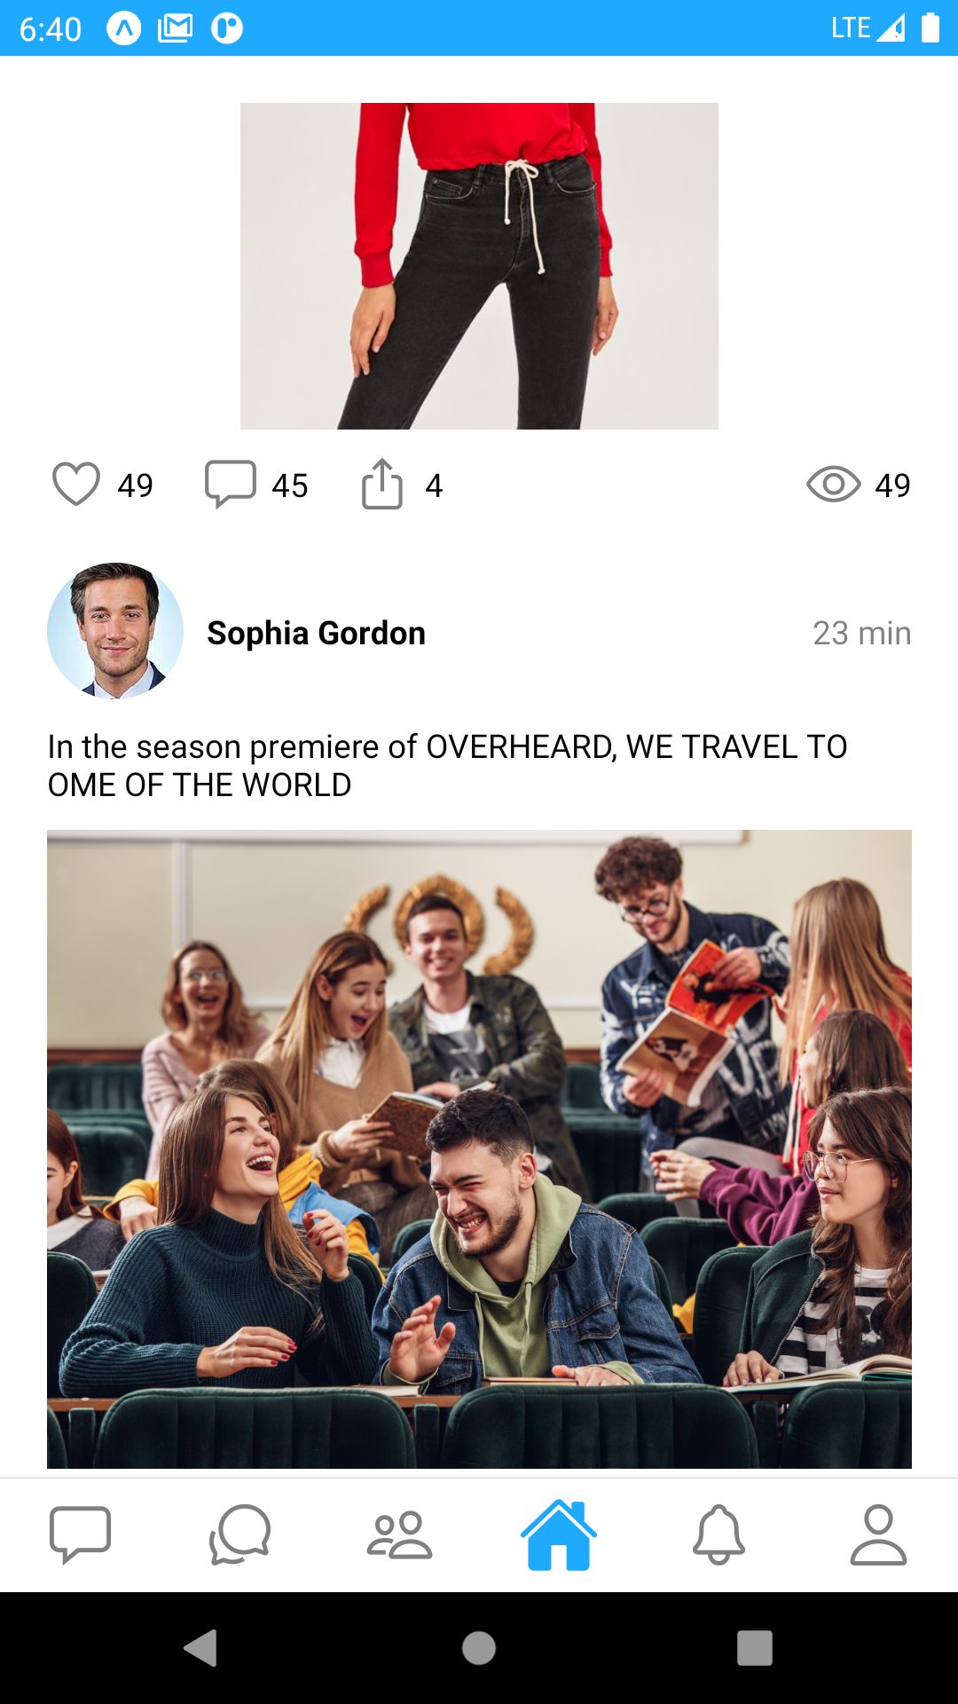Open the messages tab in bottom bar
Screen dimensions: 958x1704
(80, 1534)
